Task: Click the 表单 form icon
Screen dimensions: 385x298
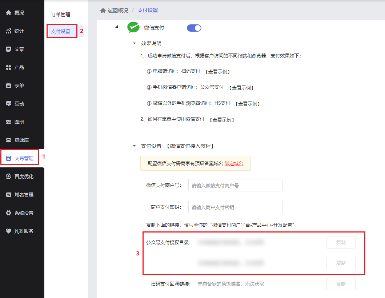Action: pyautogui.click(x=9, y=86)
